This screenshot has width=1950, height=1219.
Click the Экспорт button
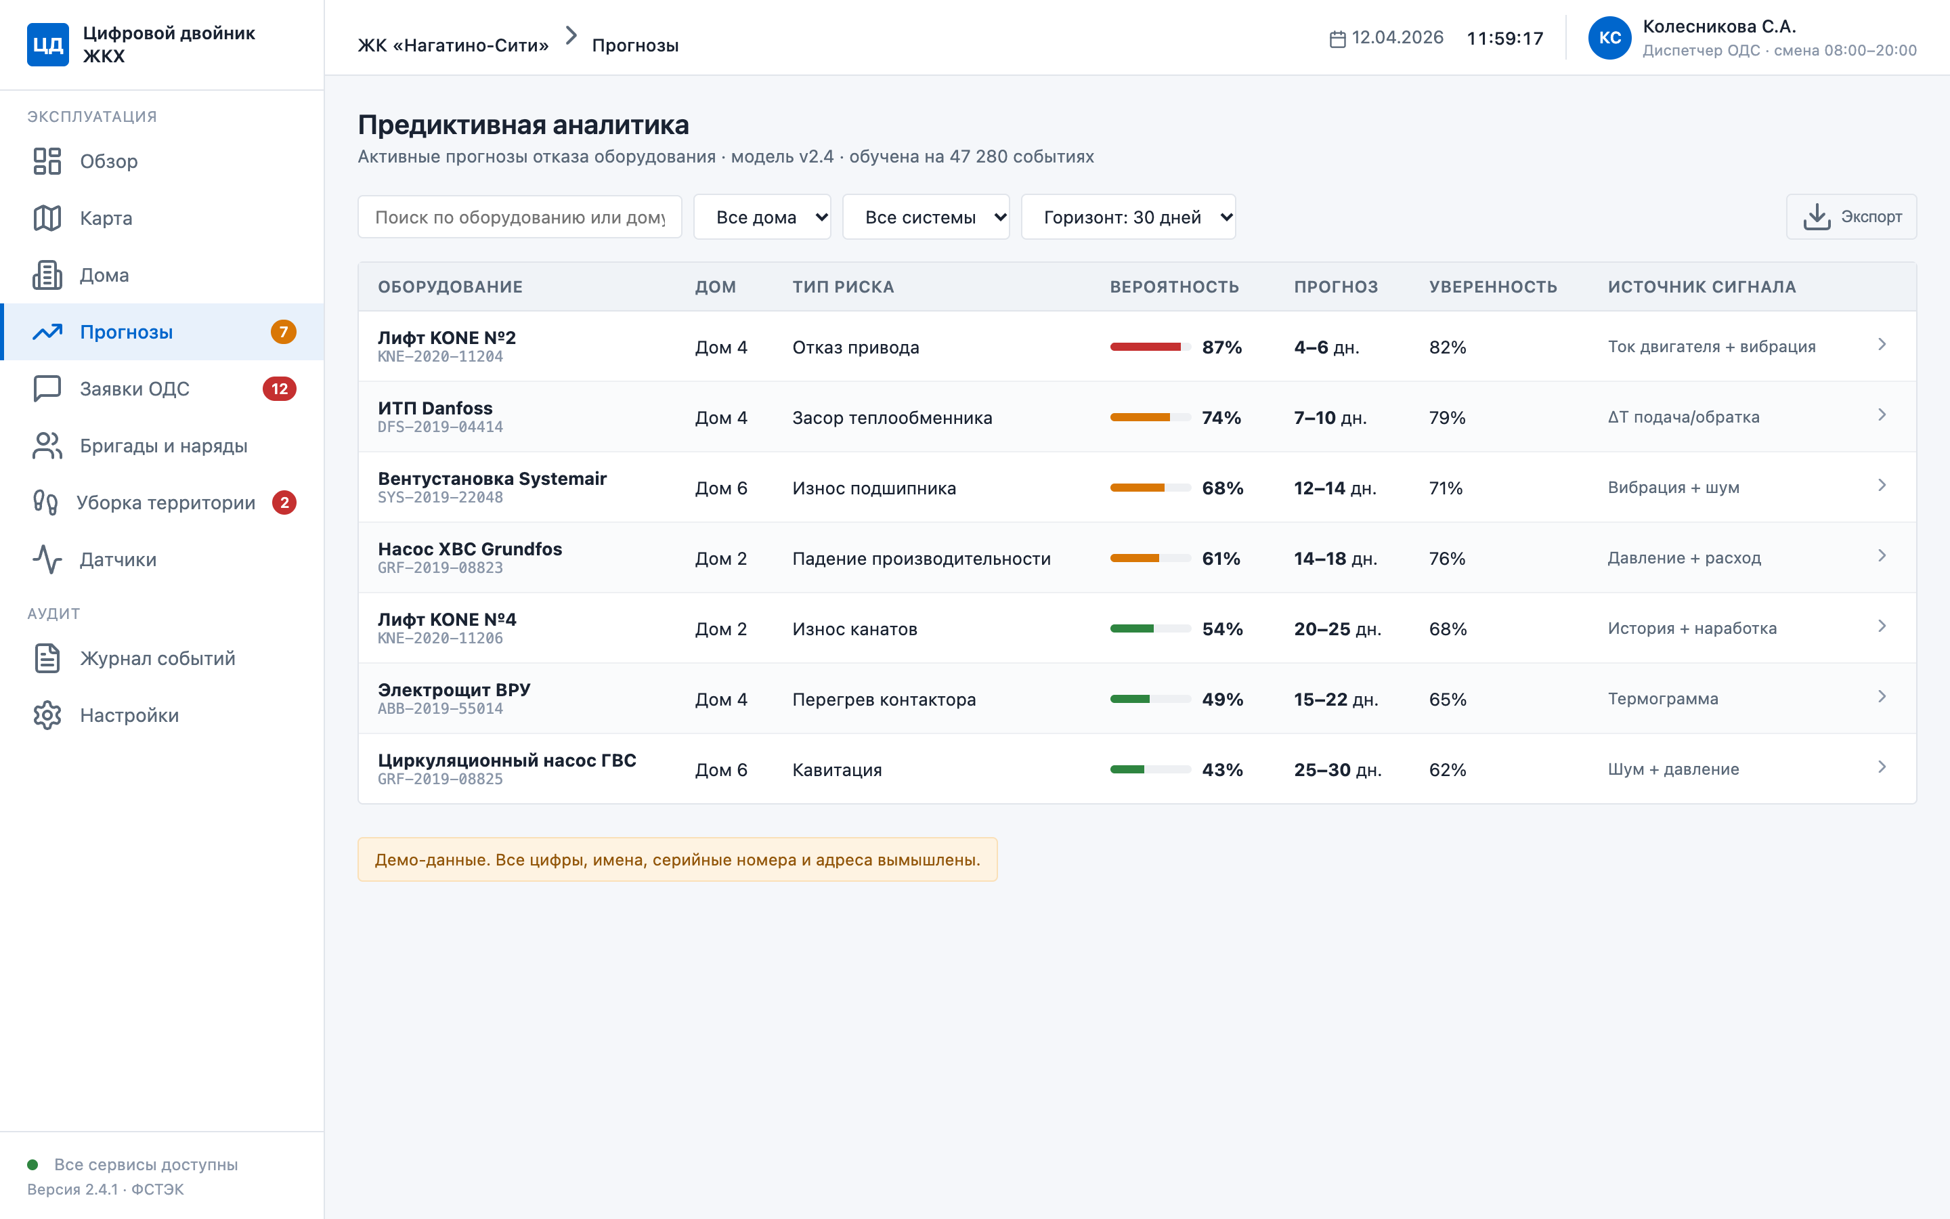pyautogui.click(x=1851, y=217)
